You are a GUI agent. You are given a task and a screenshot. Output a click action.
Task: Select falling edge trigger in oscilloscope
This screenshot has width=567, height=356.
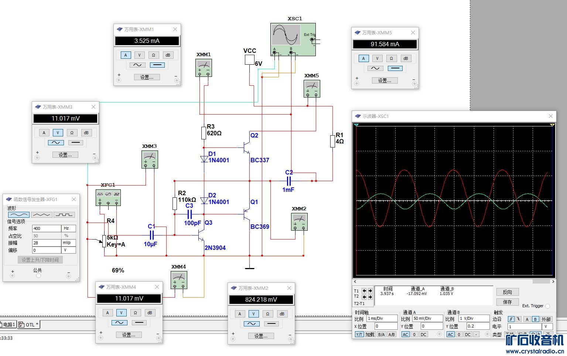coord(519,319)
